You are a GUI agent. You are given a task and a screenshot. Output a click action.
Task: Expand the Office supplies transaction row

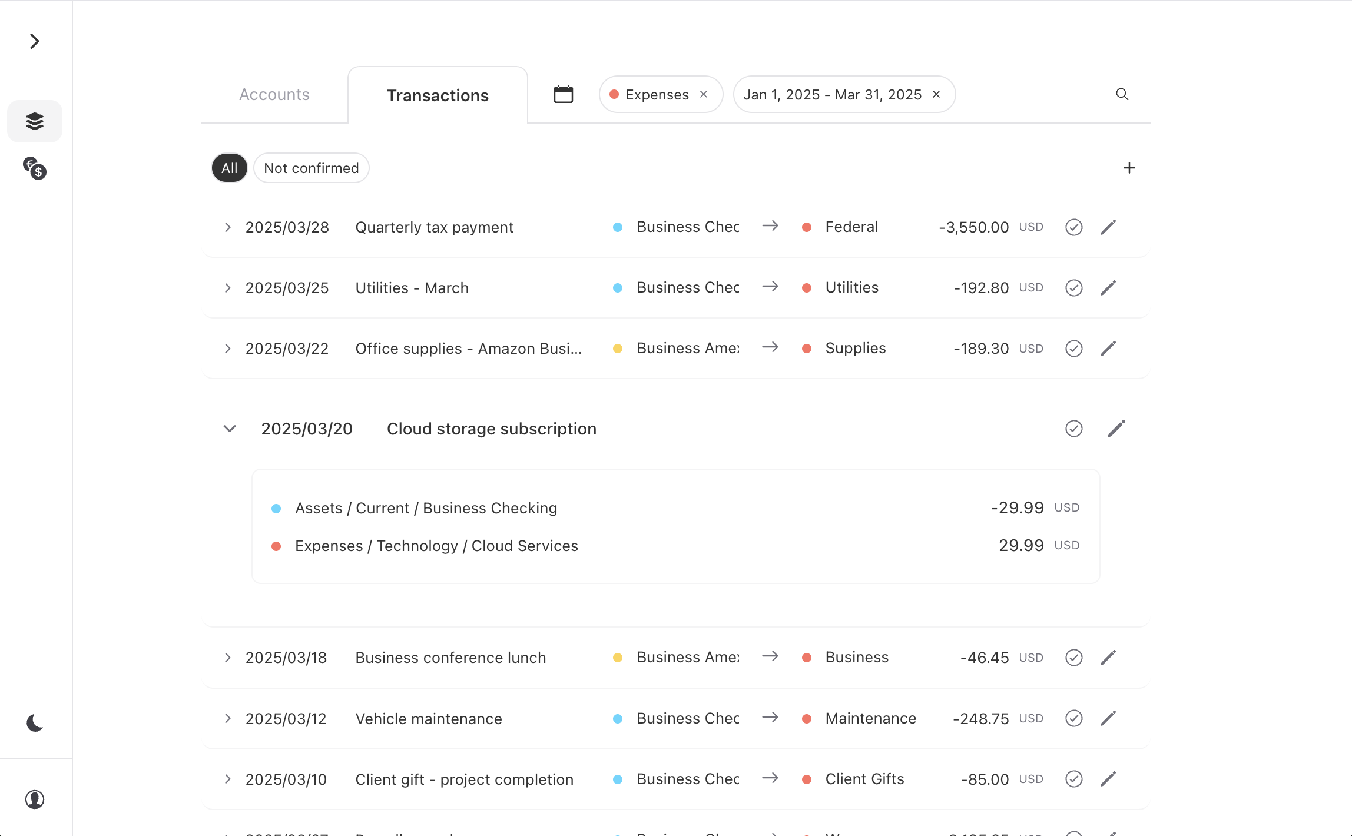(228, 349)
